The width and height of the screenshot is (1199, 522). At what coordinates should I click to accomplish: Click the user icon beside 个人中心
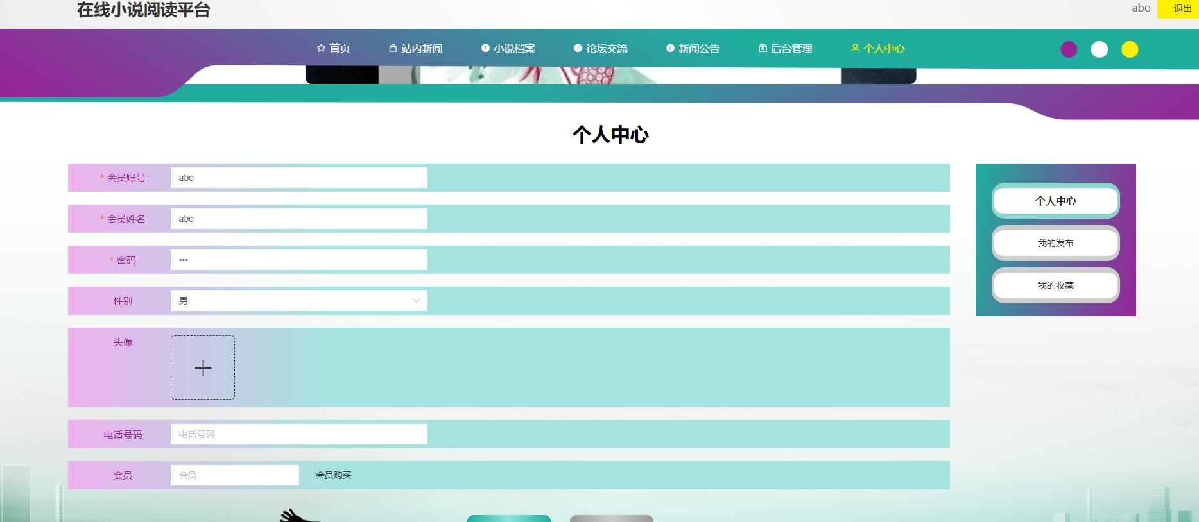pyautogui.click(x=855, y=48)
